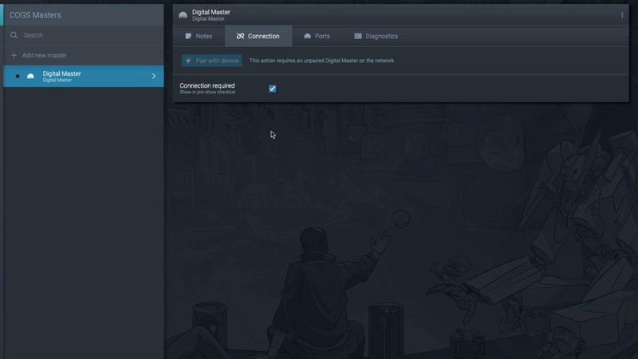Click the Notes tab document icon
This screenshot has height=359, width=638.
[188, 36]
